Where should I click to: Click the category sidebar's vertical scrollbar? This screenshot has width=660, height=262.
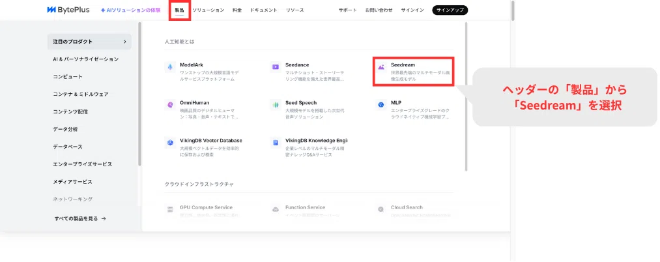click(139, 94)
